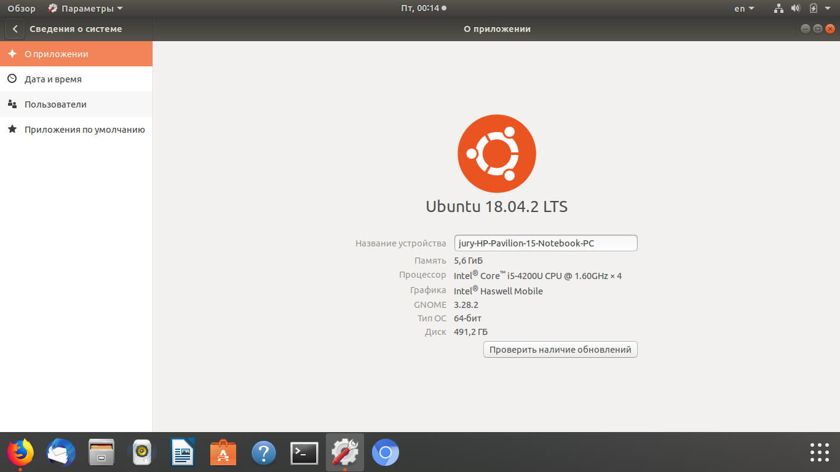The width and height of the screenshot is (840, 472).
Task: Click the Ubuntu 18.04.2 LTS heading
Action: pos(497,206)
